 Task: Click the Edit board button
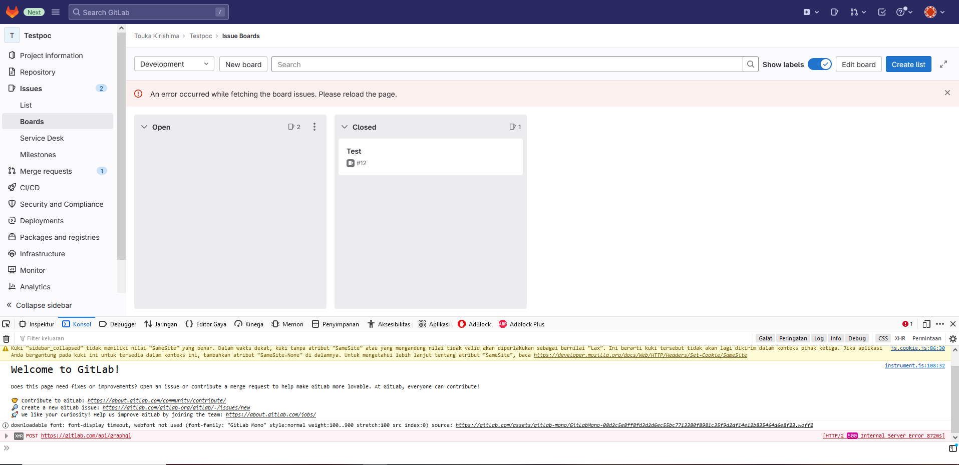click(x=858, y=64)
